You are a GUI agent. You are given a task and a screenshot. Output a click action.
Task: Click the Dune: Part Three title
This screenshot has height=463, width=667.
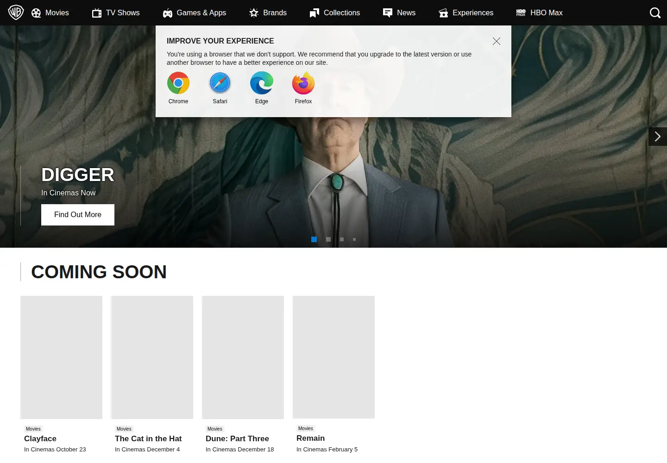tap(237, 439)
